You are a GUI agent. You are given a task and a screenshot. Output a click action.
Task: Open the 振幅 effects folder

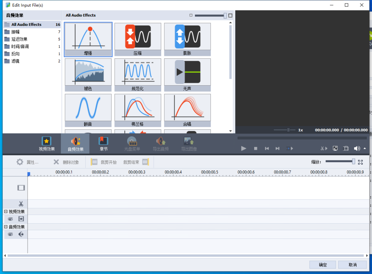click(32, 32)
